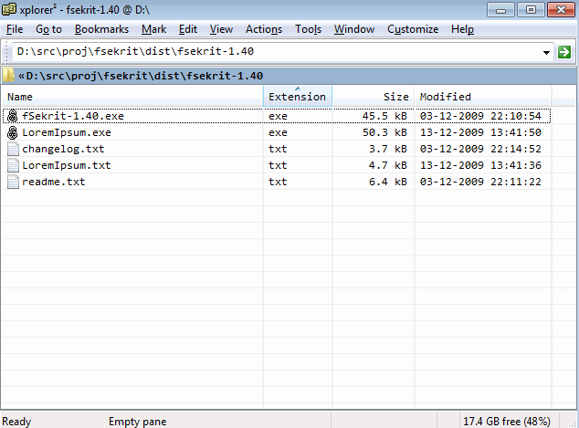Minimize the xplorer² window
Image resolution: width=579 pixels, height=428 pixels.
tap(500, 10)
